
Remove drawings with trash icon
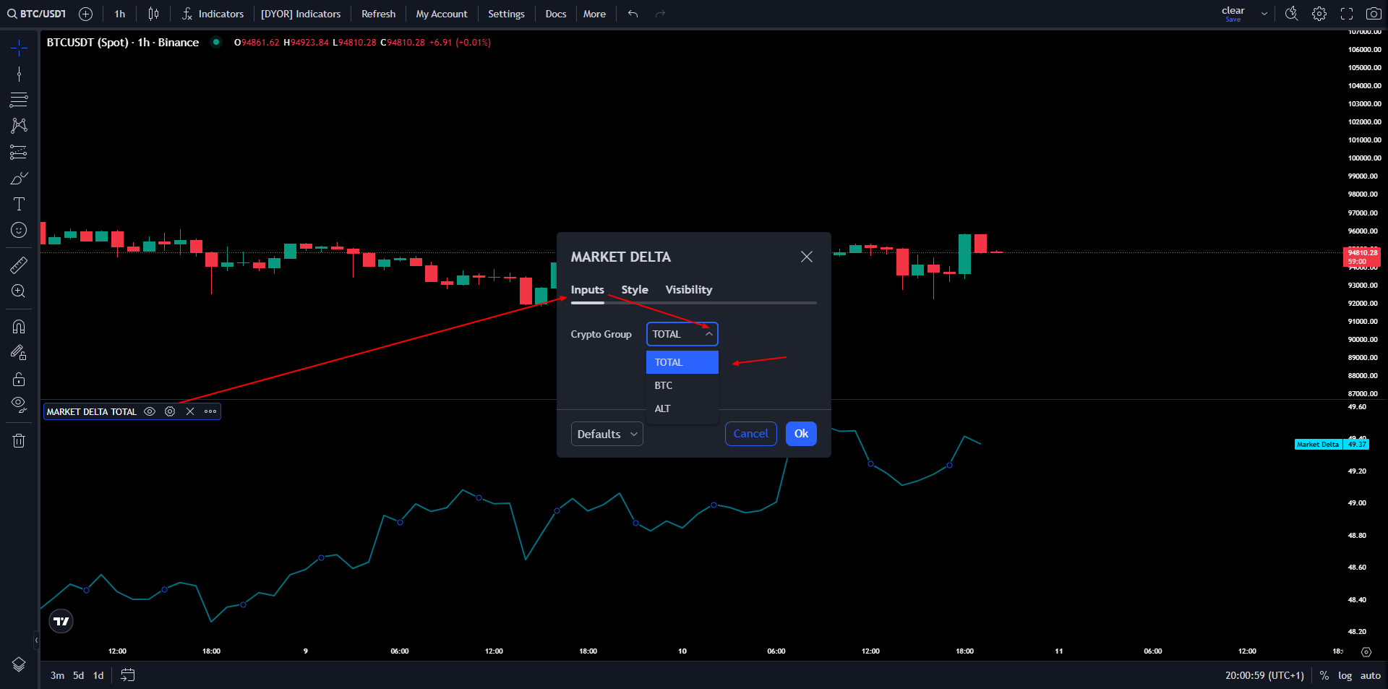click(19, 440)
